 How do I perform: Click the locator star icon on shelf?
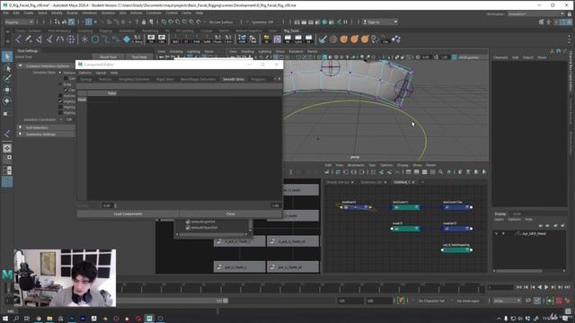point(84,39)
